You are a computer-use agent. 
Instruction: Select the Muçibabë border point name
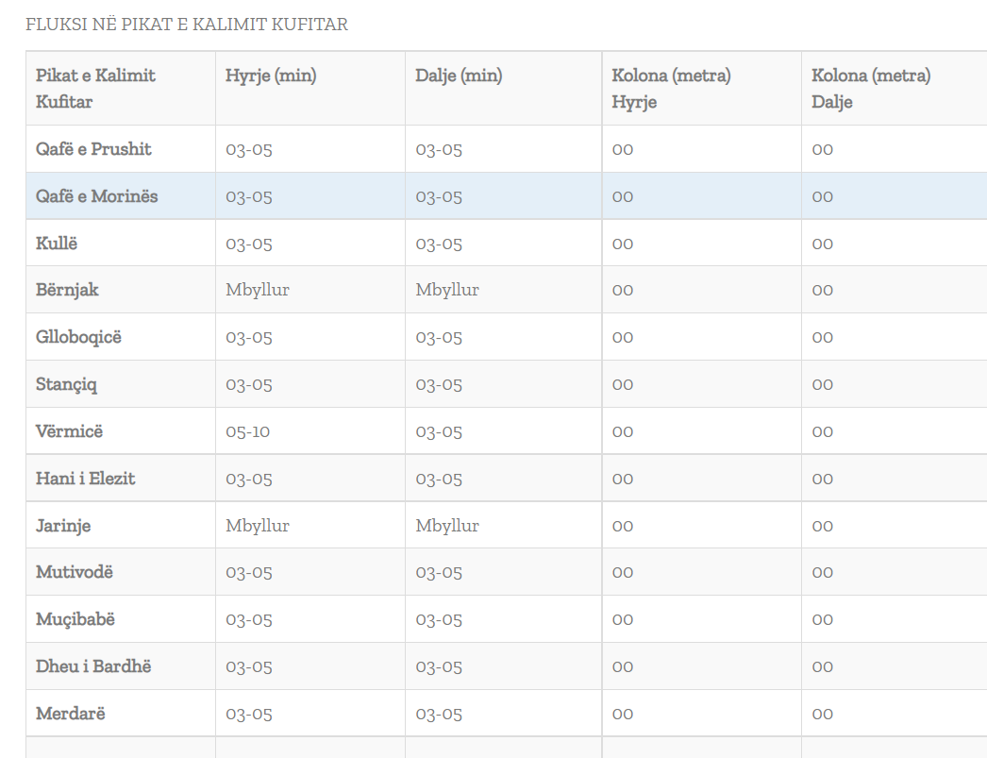75,619
